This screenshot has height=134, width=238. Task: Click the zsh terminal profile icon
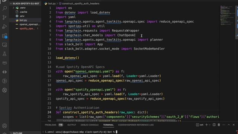click(197, 125)
